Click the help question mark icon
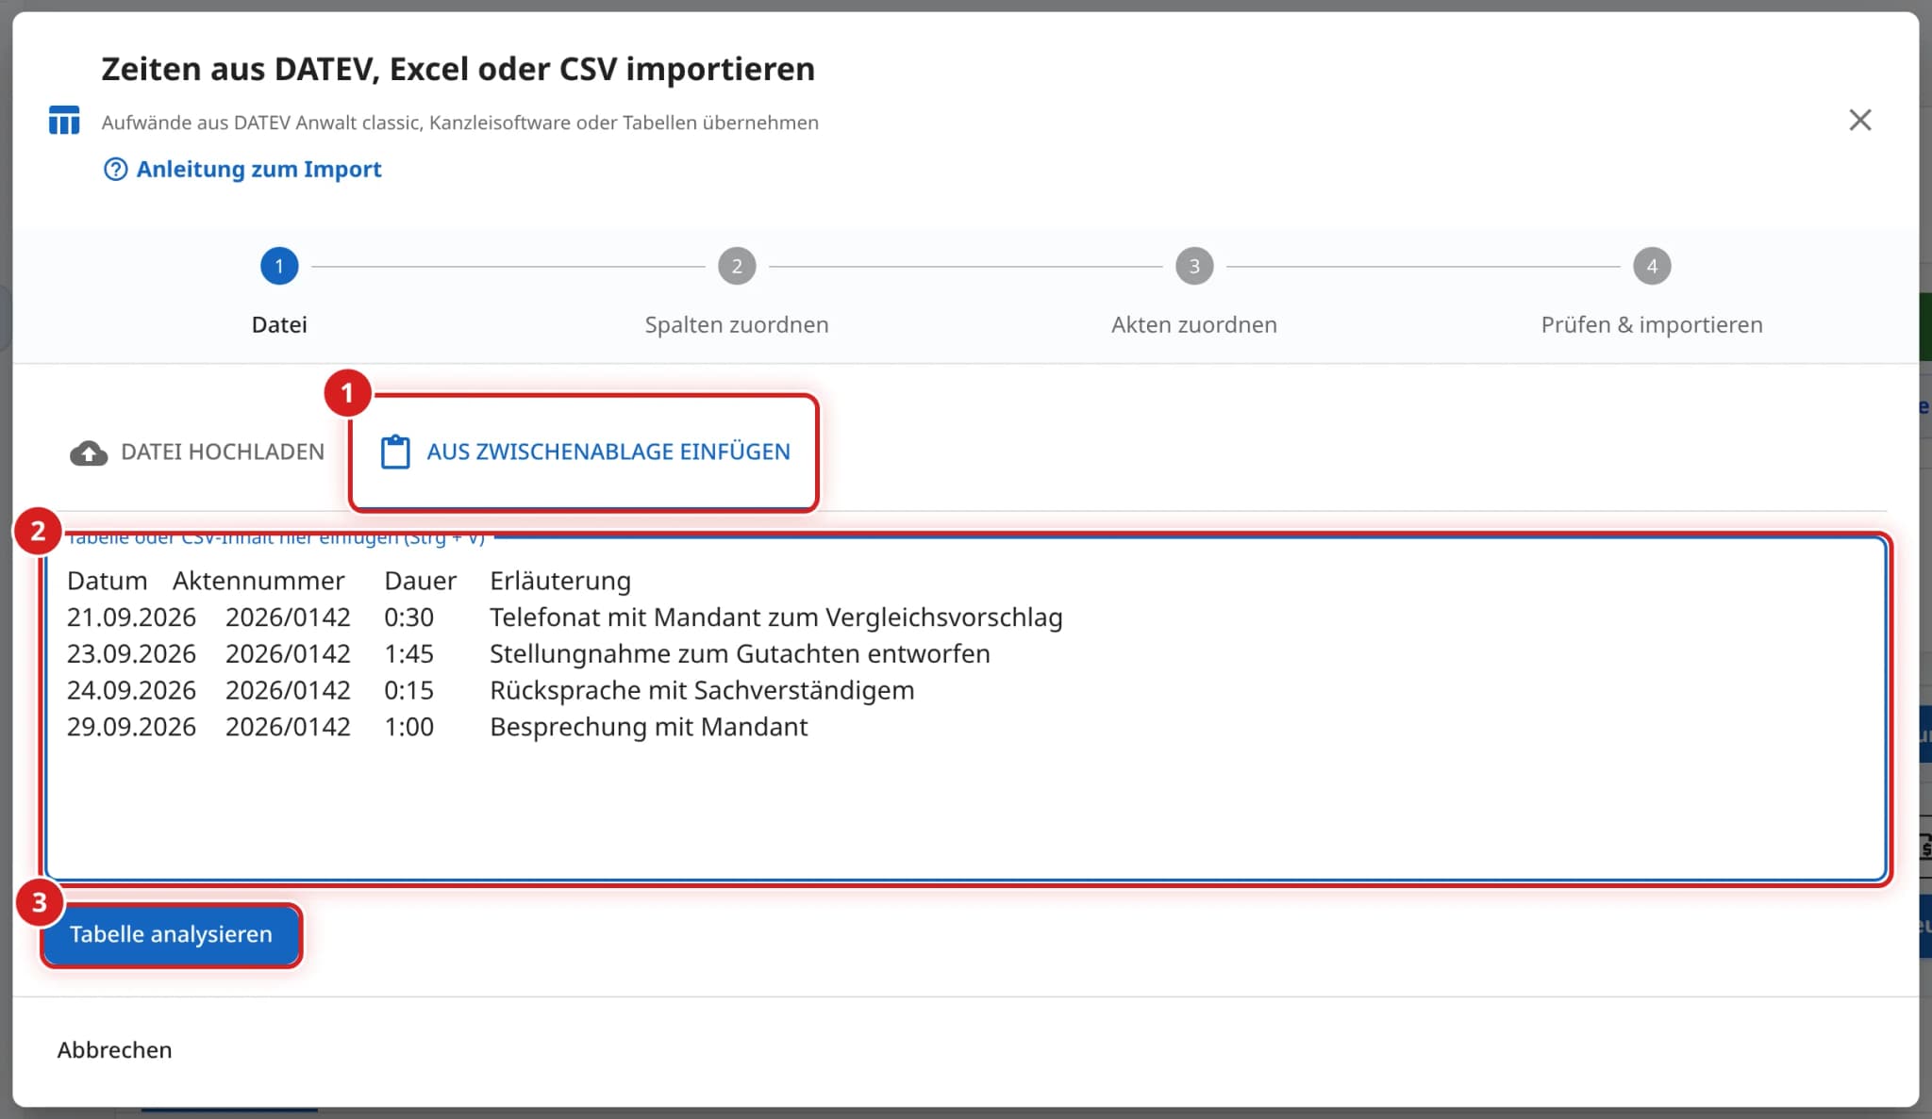Image resolution: width=1932 pixels, height=1119 pixels. (115, 169)
